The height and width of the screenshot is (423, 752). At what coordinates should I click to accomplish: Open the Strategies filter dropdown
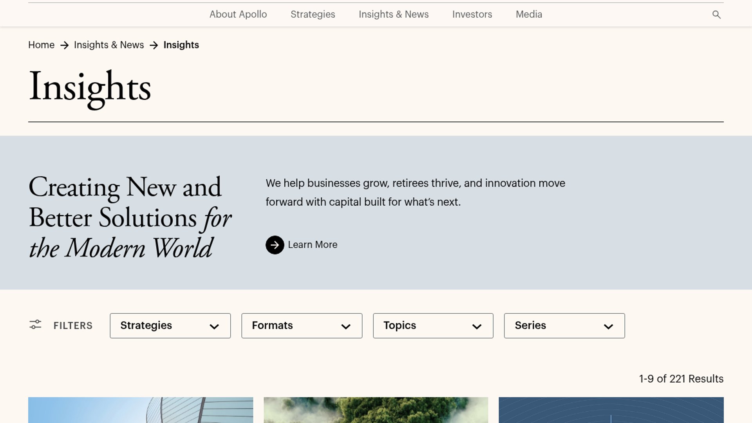(x=170, y=325)
